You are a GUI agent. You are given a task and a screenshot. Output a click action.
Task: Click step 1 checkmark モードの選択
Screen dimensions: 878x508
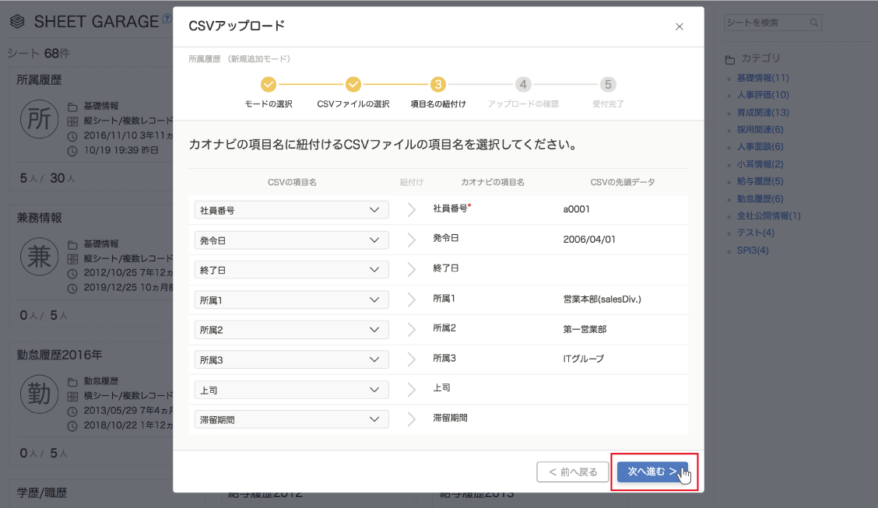coord(269,85)
